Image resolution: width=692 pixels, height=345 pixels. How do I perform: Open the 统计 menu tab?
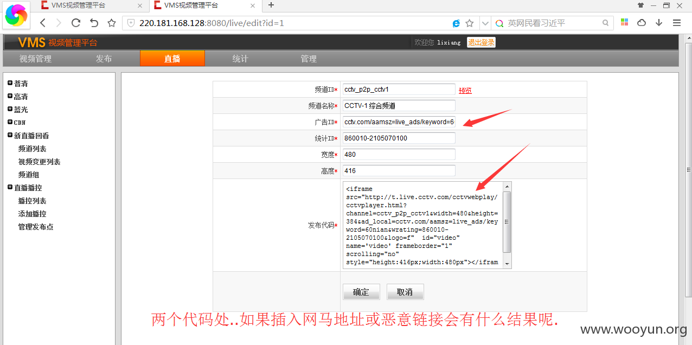pyautogui.click(x=240, y=59)
